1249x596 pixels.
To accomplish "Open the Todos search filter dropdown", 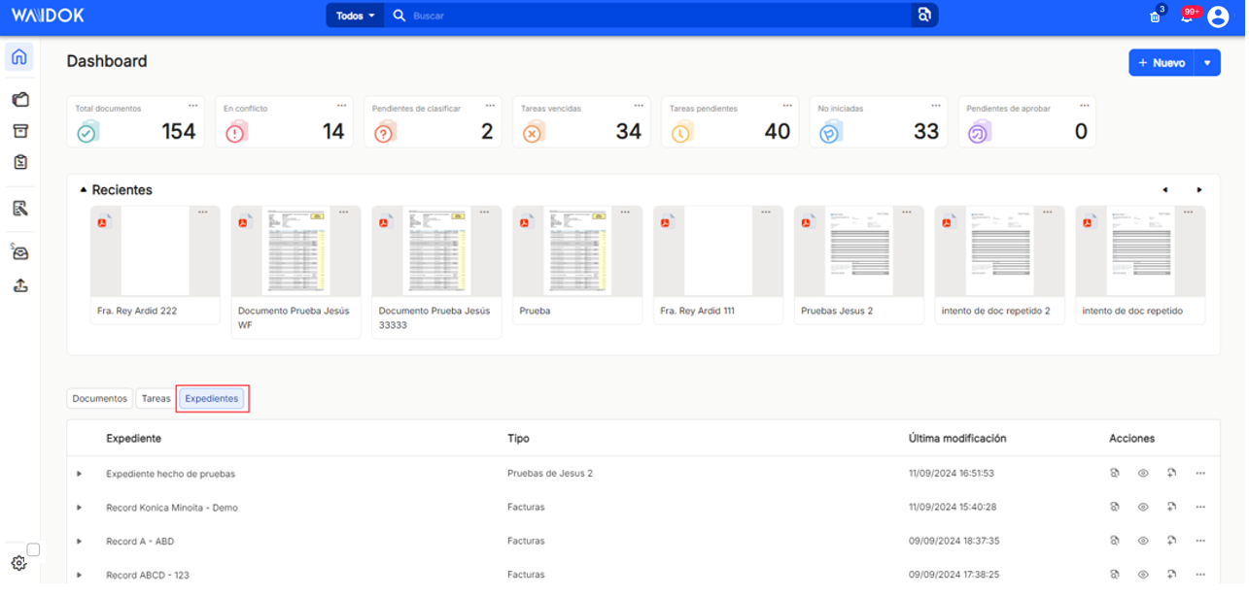I will (x=356, y=16).
